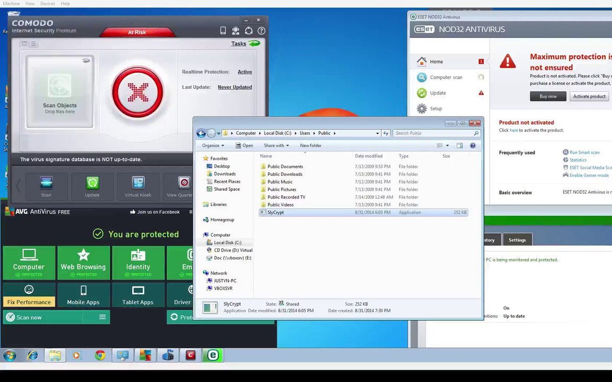Screen dimensions: 612x382
Task: Click Update icon in Comodo bottom bar
Action: (x=92, y=186)
